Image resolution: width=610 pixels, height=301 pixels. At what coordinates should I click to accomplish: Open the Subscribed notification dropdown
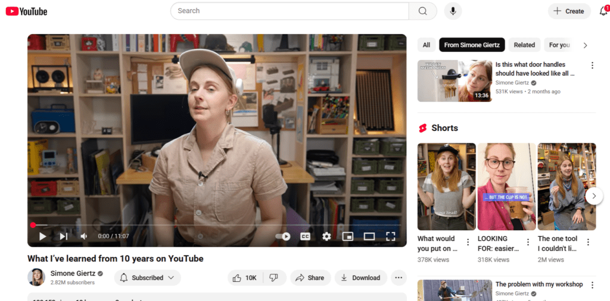click(x=148, y=278)
